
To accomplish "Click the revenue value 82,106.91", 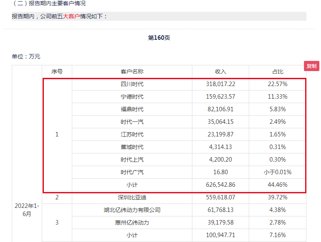I will [x=220, y=109].
